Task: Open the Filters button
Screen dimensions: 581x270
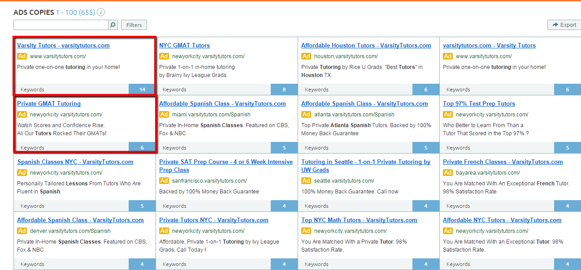Action: (x=134, y=25)
